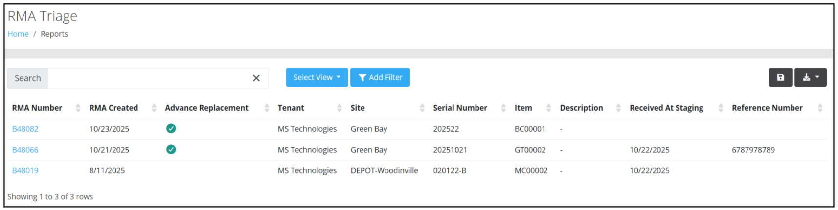Image resolution: width=838 pixels, height=210 pixels.
Task: Click the save view disk icon
Action: click(x=780, y=77)
